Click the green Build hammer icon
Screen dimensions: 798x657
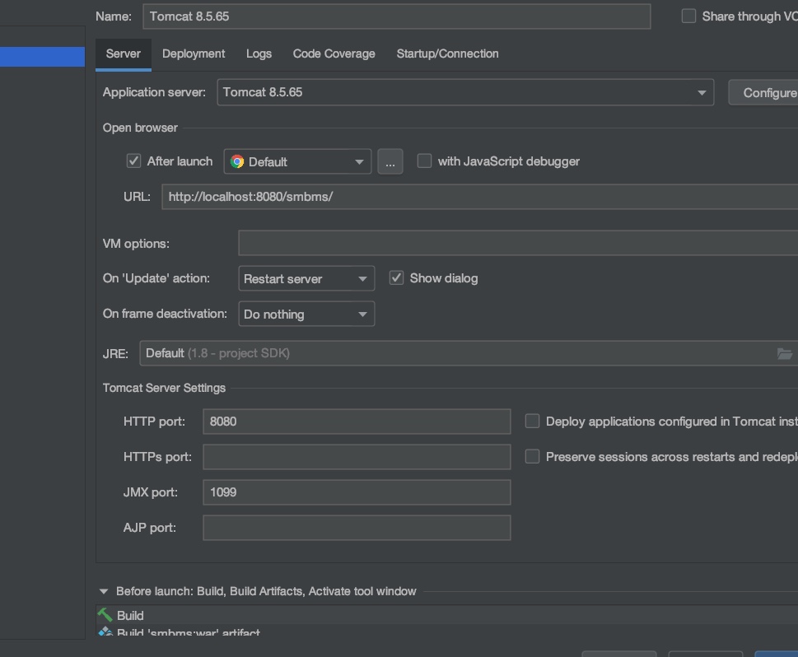tap(105, 615)
